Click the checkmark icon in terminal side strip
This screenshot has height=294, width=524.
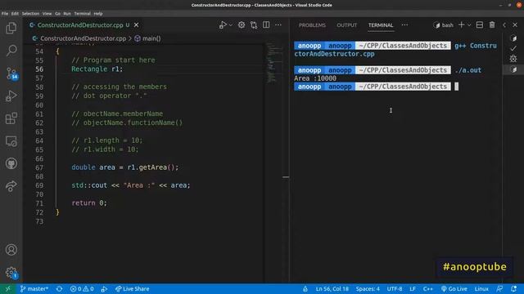coord(513,49)
